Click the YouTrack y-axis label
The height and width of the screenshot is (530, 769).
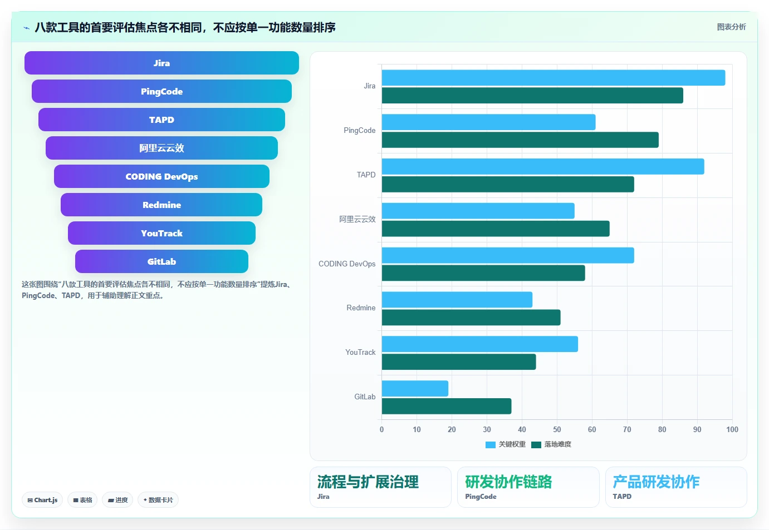pyautogui.click(x=360, y=353)
